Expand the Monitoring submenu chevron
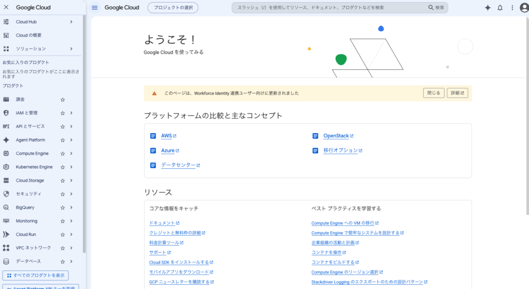529x289 pixels. pyautogui.click(x=71, y=221)
